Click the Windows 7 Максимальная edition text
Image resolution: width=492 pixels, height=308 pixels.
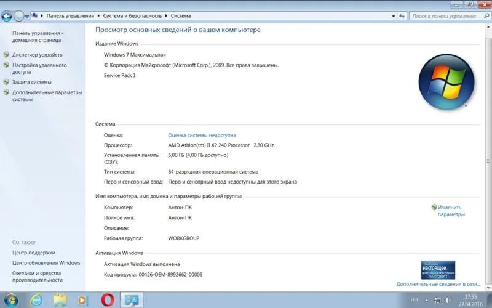coord(135,55)
